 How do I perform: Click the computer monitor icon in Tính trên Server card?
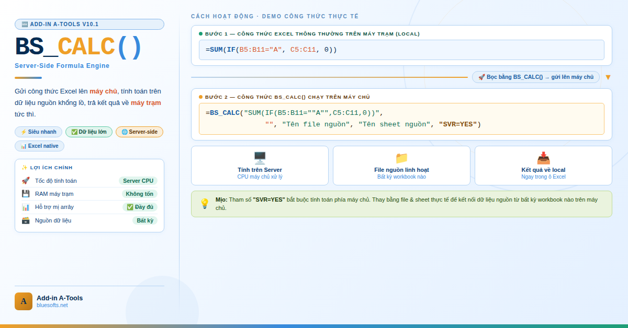click(260, 158)
